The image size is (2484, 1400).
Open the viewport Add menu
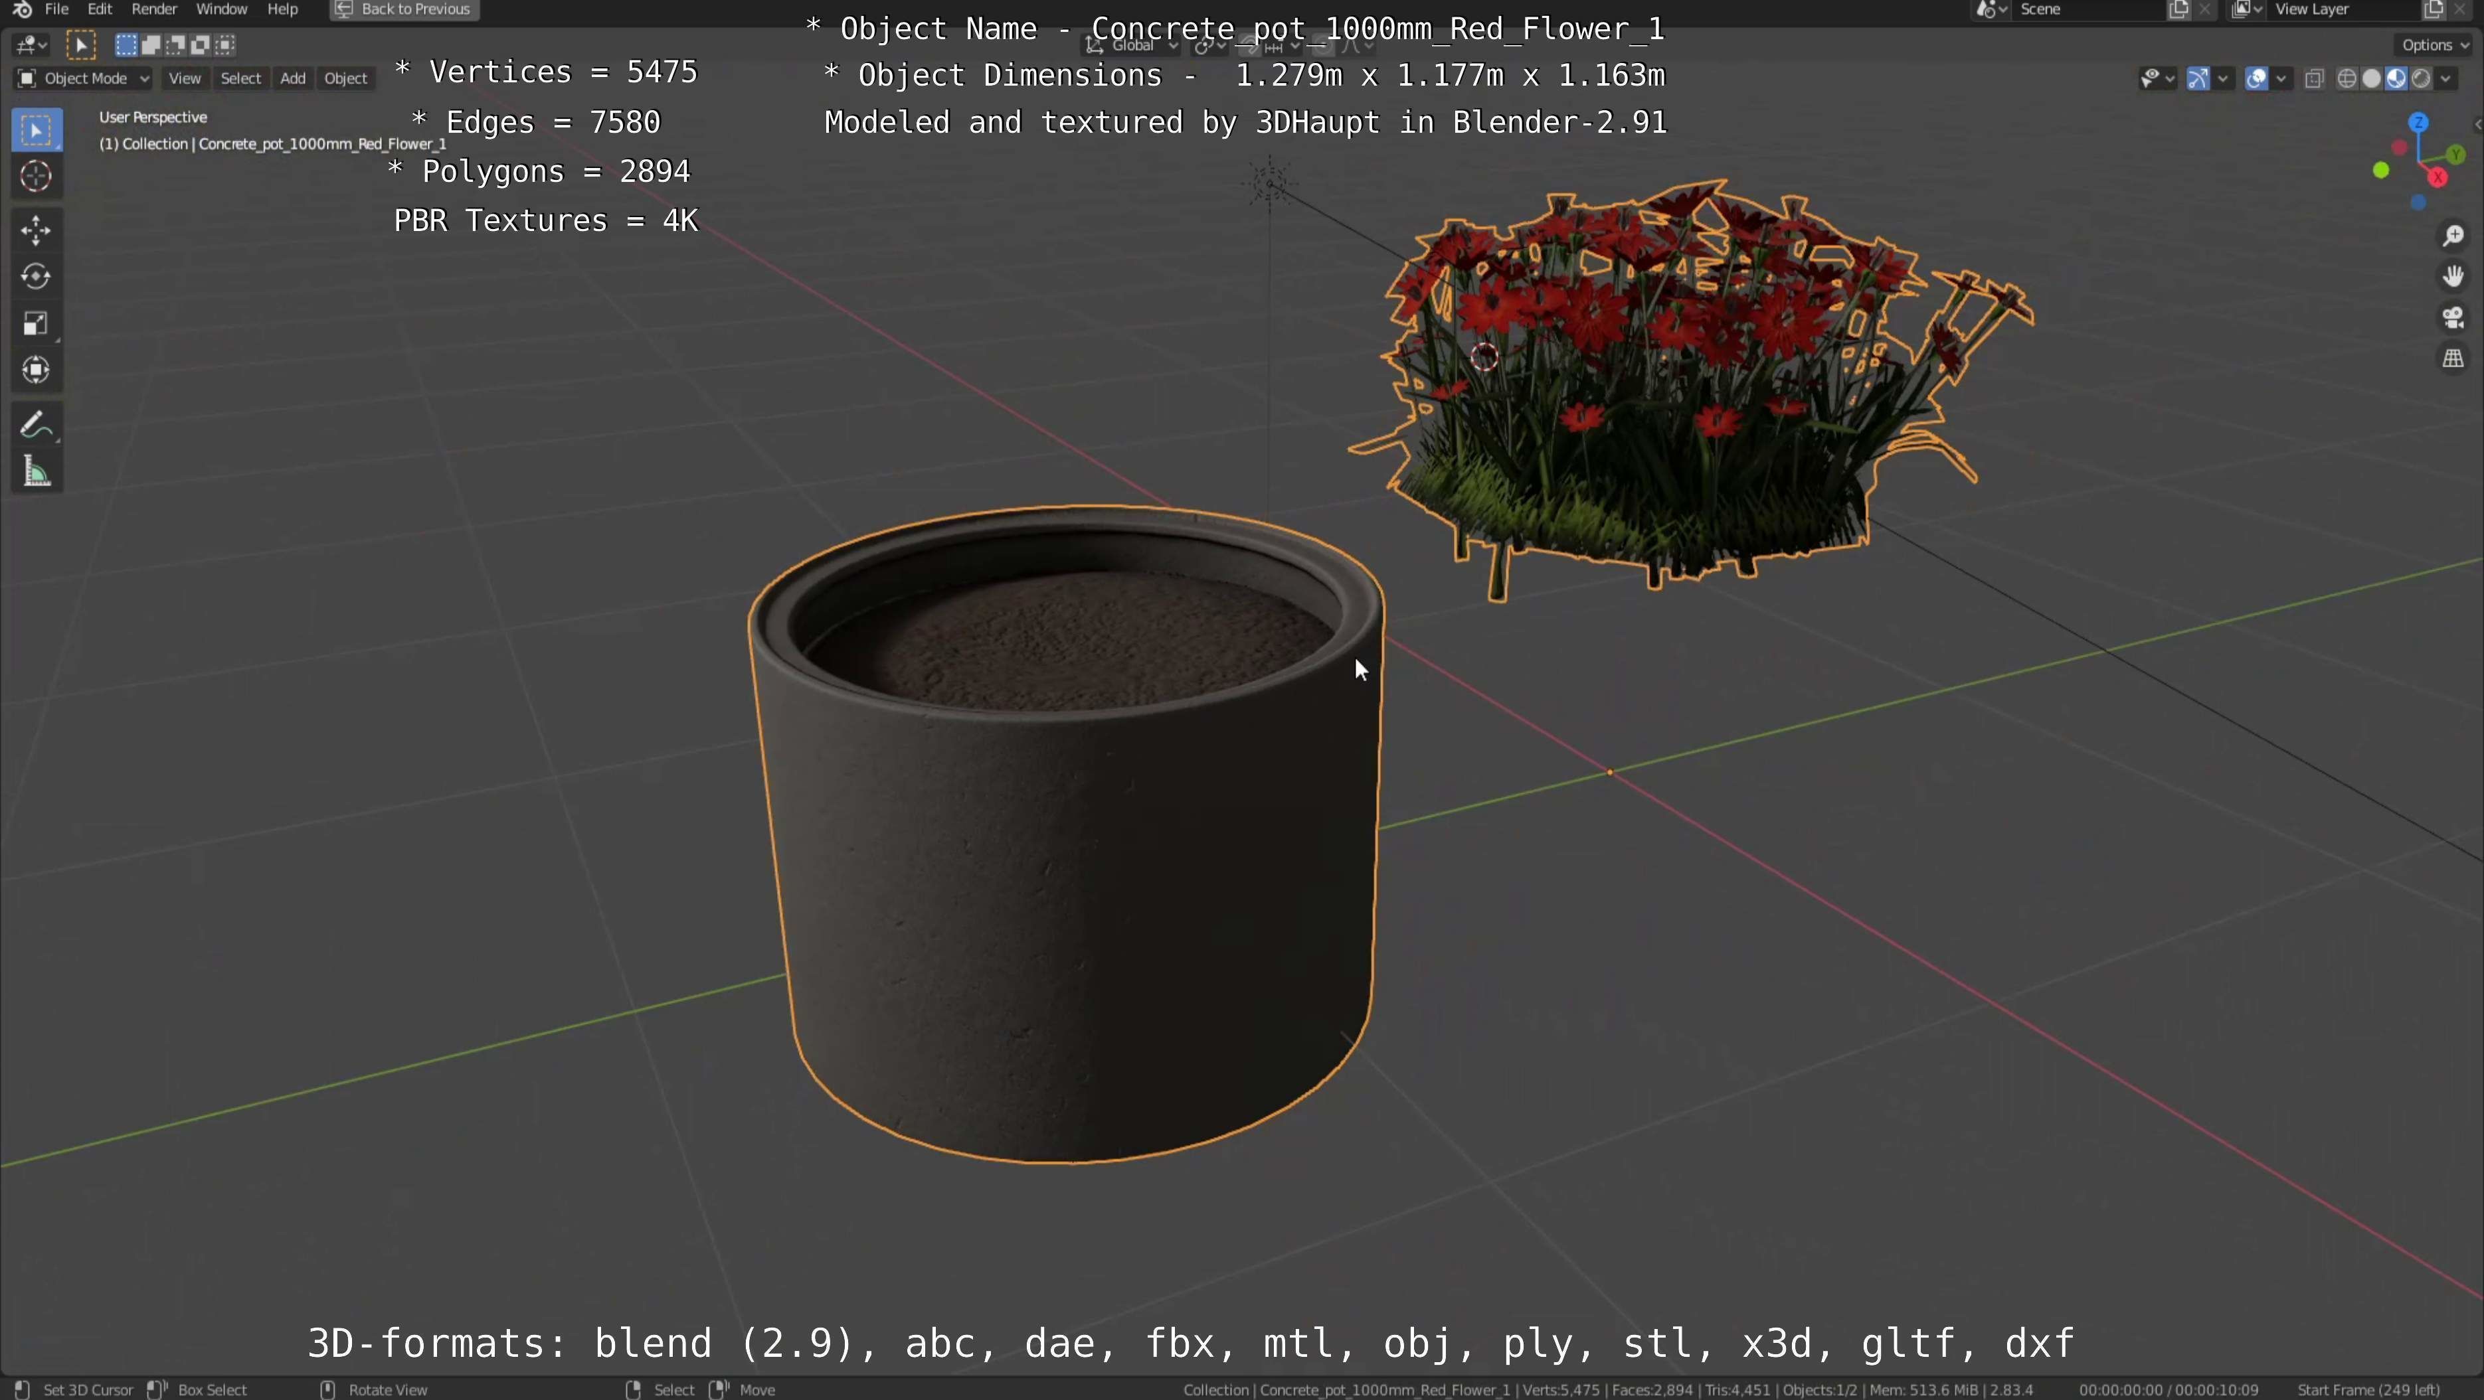coord(293,79)
